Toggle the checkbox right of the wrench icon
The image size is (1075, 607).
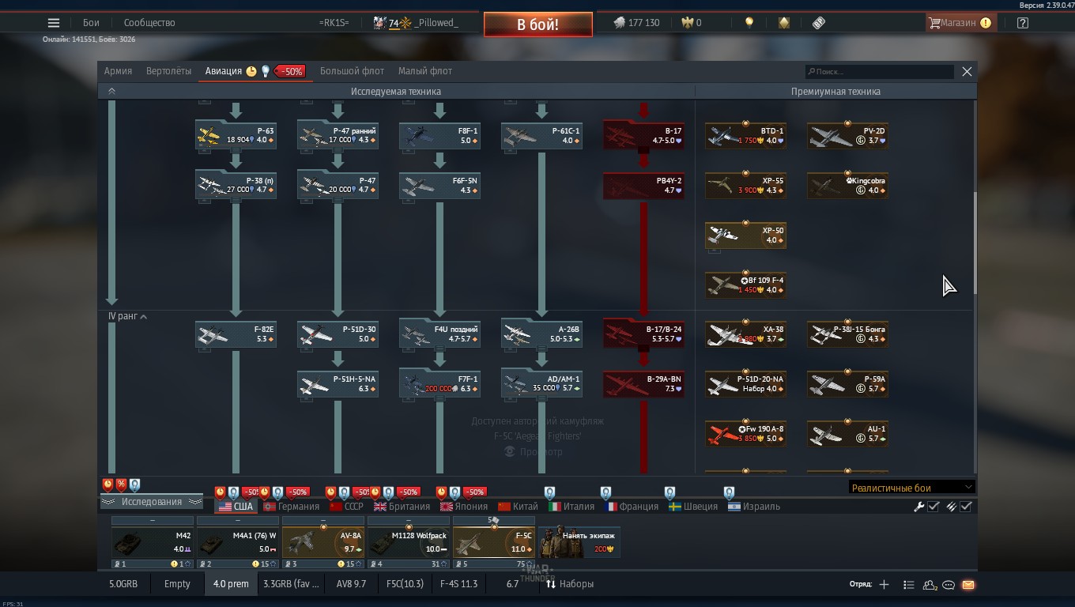click(x=934, y=507)
